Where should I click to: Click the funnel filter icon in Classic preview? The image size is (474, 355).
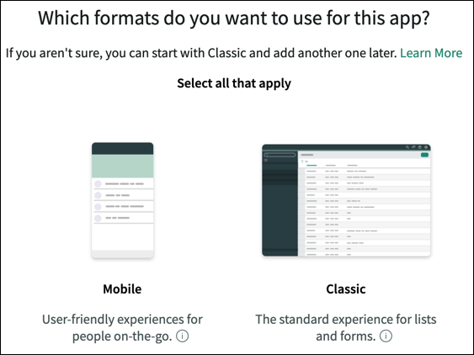point(302,162)
